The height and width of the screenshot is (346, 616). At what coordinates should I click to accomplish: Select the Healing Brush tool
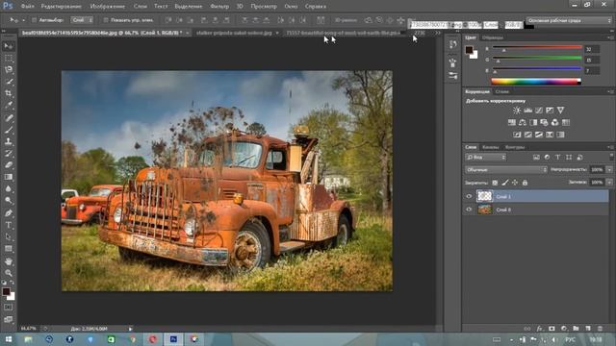[x=9, y=117]
